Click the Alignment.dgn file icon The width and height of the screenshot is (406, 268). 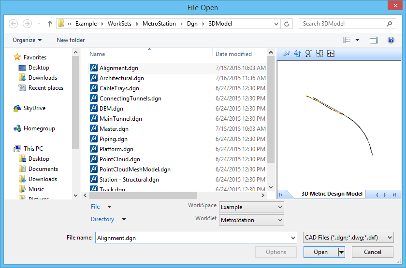coord(93,68)
